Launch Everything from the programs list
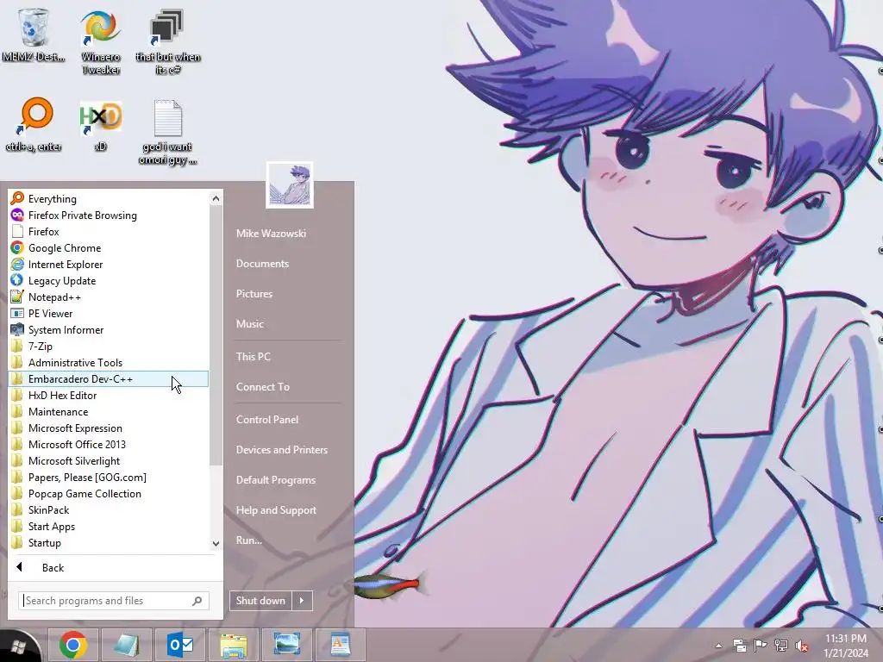883x662 pixels. pos(108,199)
